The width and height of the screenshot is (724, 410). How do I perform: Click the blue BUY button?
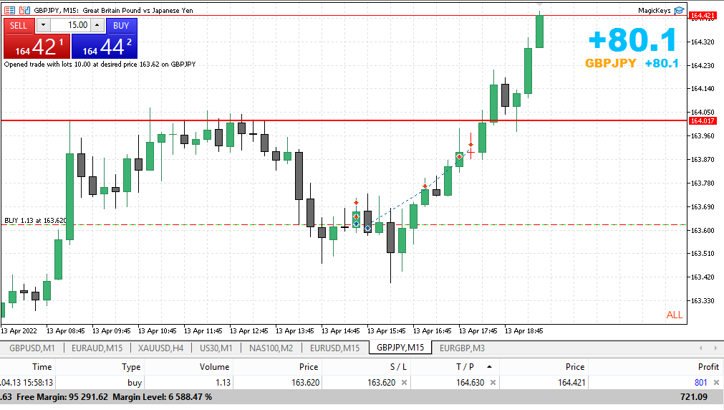point(121,25)
